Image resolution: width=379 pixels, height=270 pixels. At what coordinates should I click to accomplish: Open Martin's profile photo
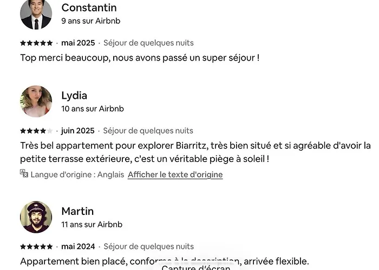(36, 217)
